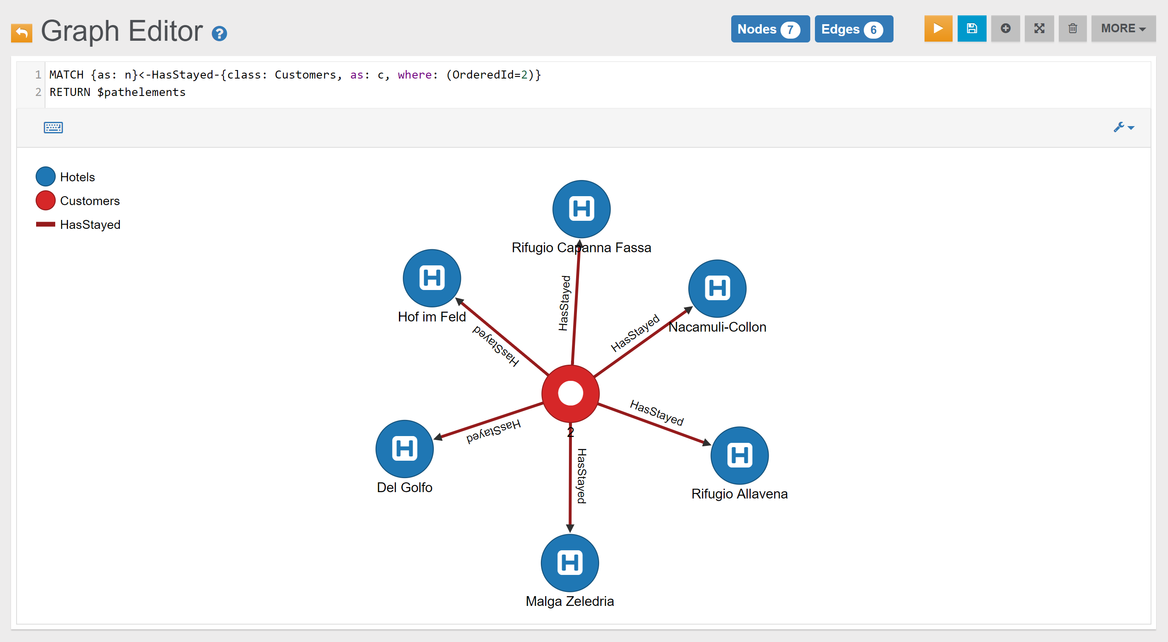Run the query with the play button
The height and width of the screenshot is (642, 1168).
tap(938, 28)
